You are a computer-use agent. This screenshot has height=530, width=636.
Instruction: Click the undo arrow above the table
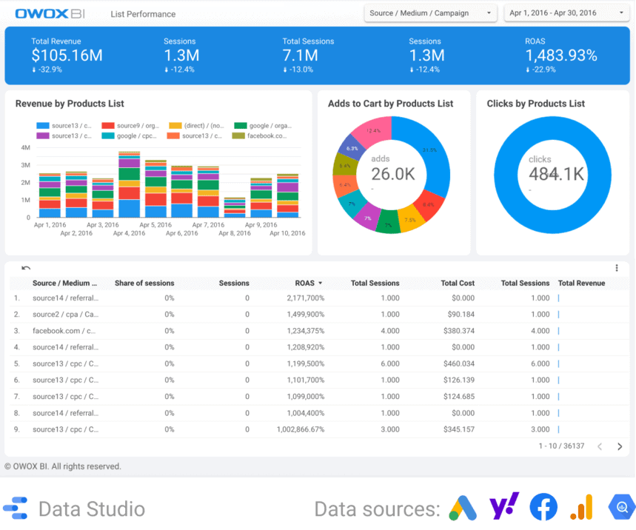(27, 268)
